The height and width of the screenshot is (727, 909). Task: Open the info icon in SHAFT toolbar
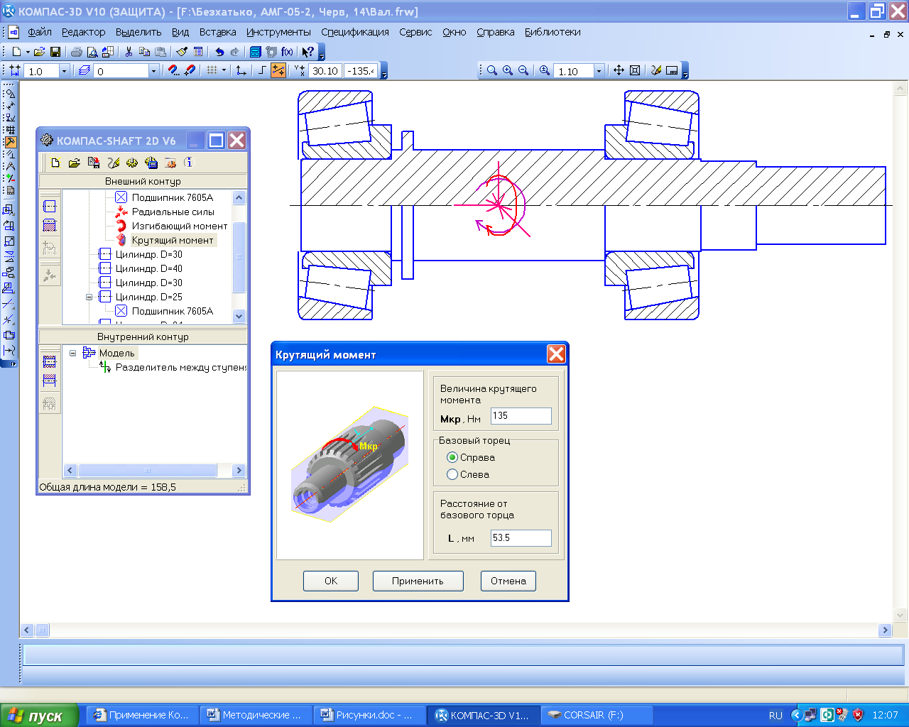(189, 163)
